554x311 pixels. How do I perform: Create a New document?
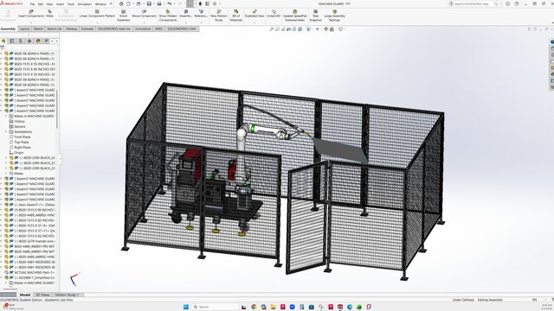point(129,3)
